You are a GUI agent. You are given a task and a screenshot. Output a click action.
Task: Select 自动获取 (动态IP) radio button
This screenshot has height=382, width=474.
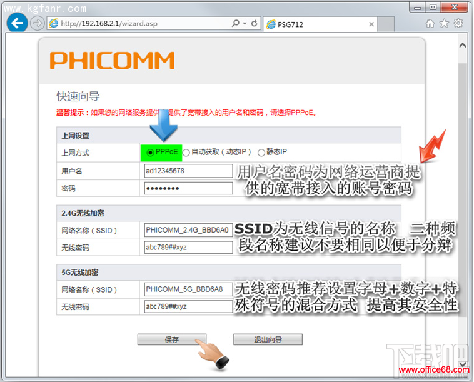coord(186,153)
